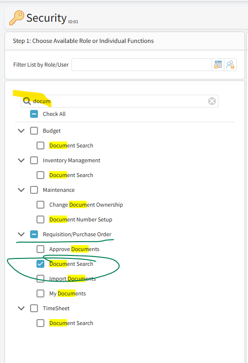
Task: Check Change Document Ownership
Action: pos(40,205)
